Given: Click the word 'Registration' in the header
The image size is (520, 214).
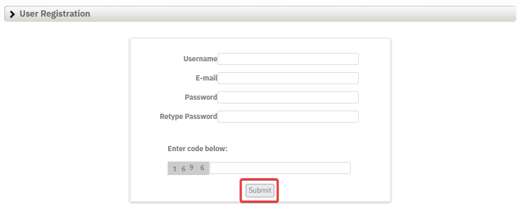Looking at the screenshot, I should [x=66, y=14].
